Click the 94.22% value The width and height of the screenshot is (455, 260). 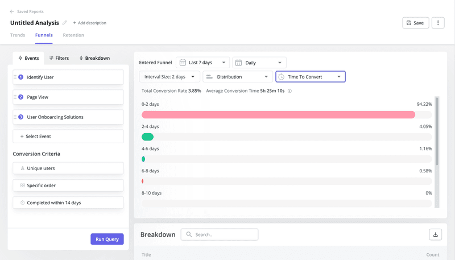tap(424, 104)
